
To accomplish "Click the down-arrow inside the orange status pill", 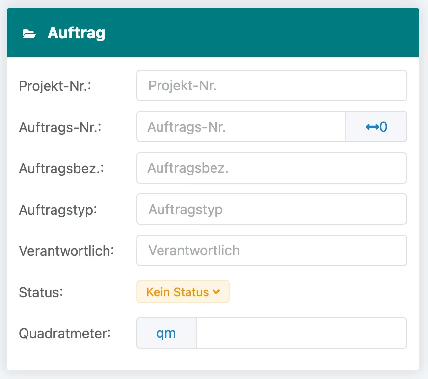I will coord(216,292).
